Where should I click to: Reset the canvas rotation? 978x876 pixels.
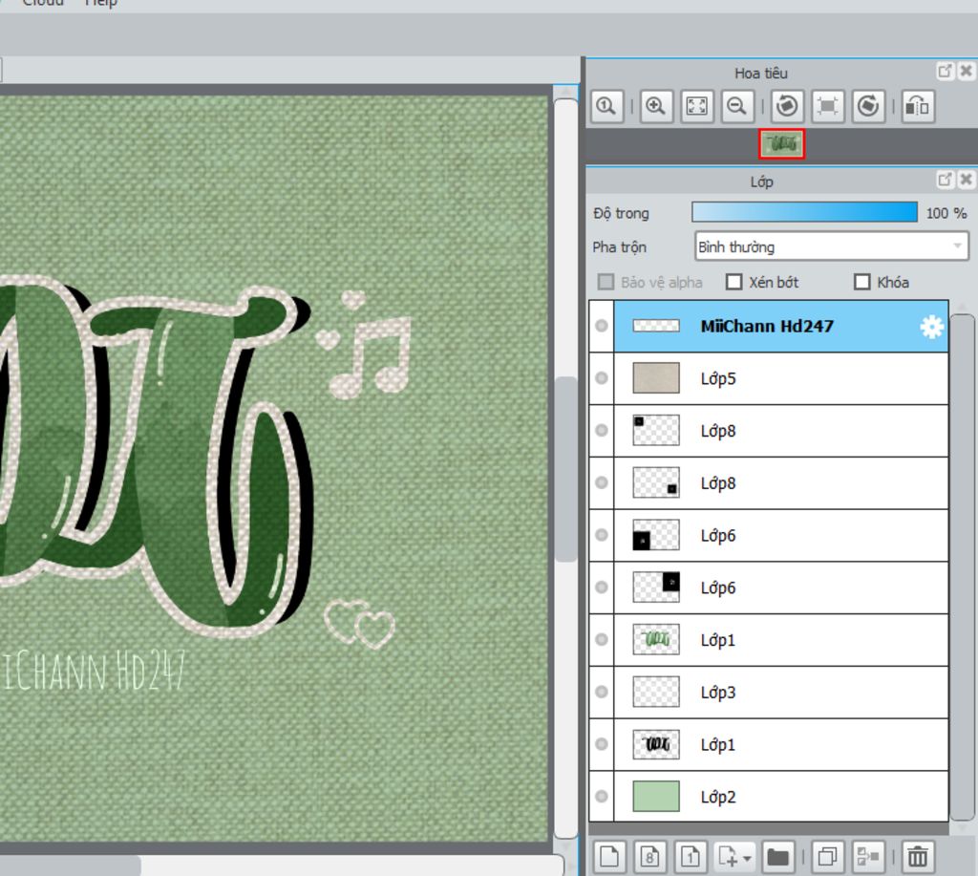click(x=828, y=106)
